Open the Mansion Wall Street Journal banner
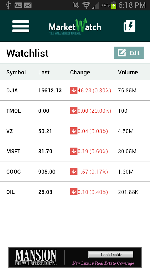This screenshot has height=268, width=150. tap(75, 258)
